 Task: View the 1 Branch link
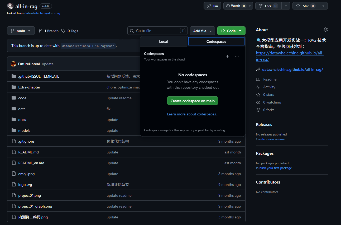pyautogui.click(x=49, y=31)
